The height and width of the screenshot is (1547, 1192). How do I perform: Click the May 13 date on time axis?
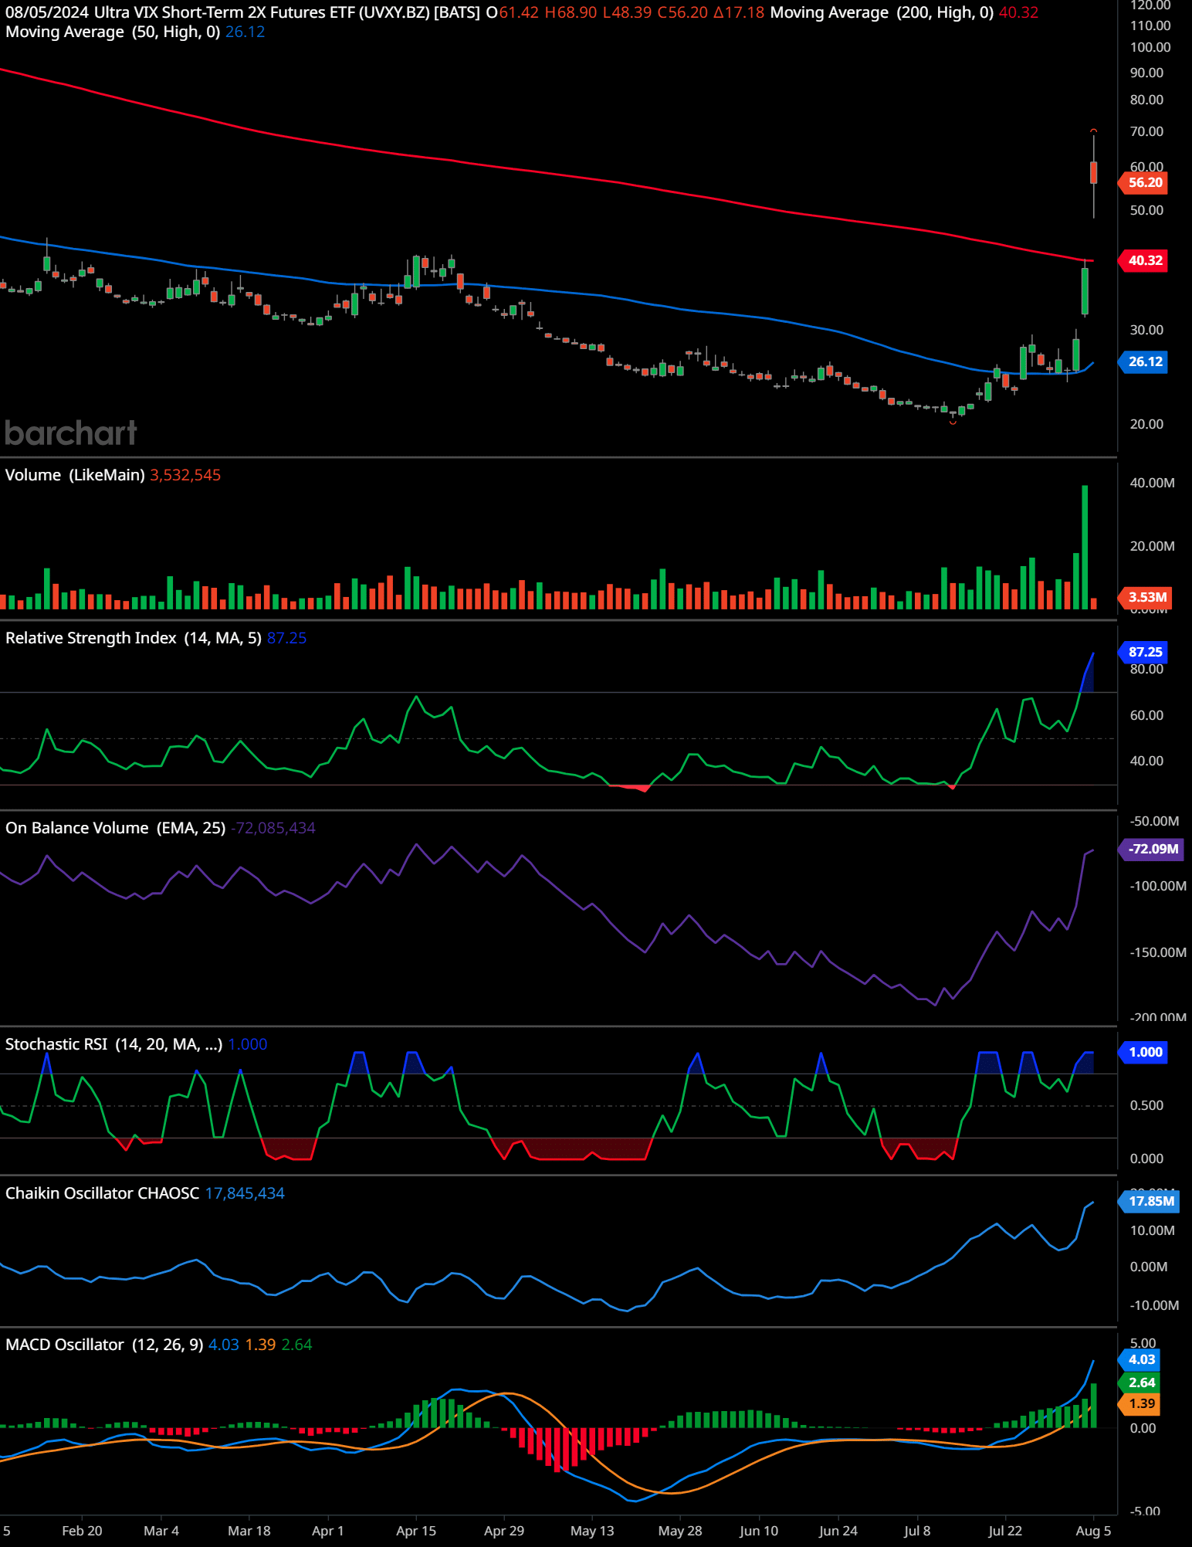point(592,1531)
